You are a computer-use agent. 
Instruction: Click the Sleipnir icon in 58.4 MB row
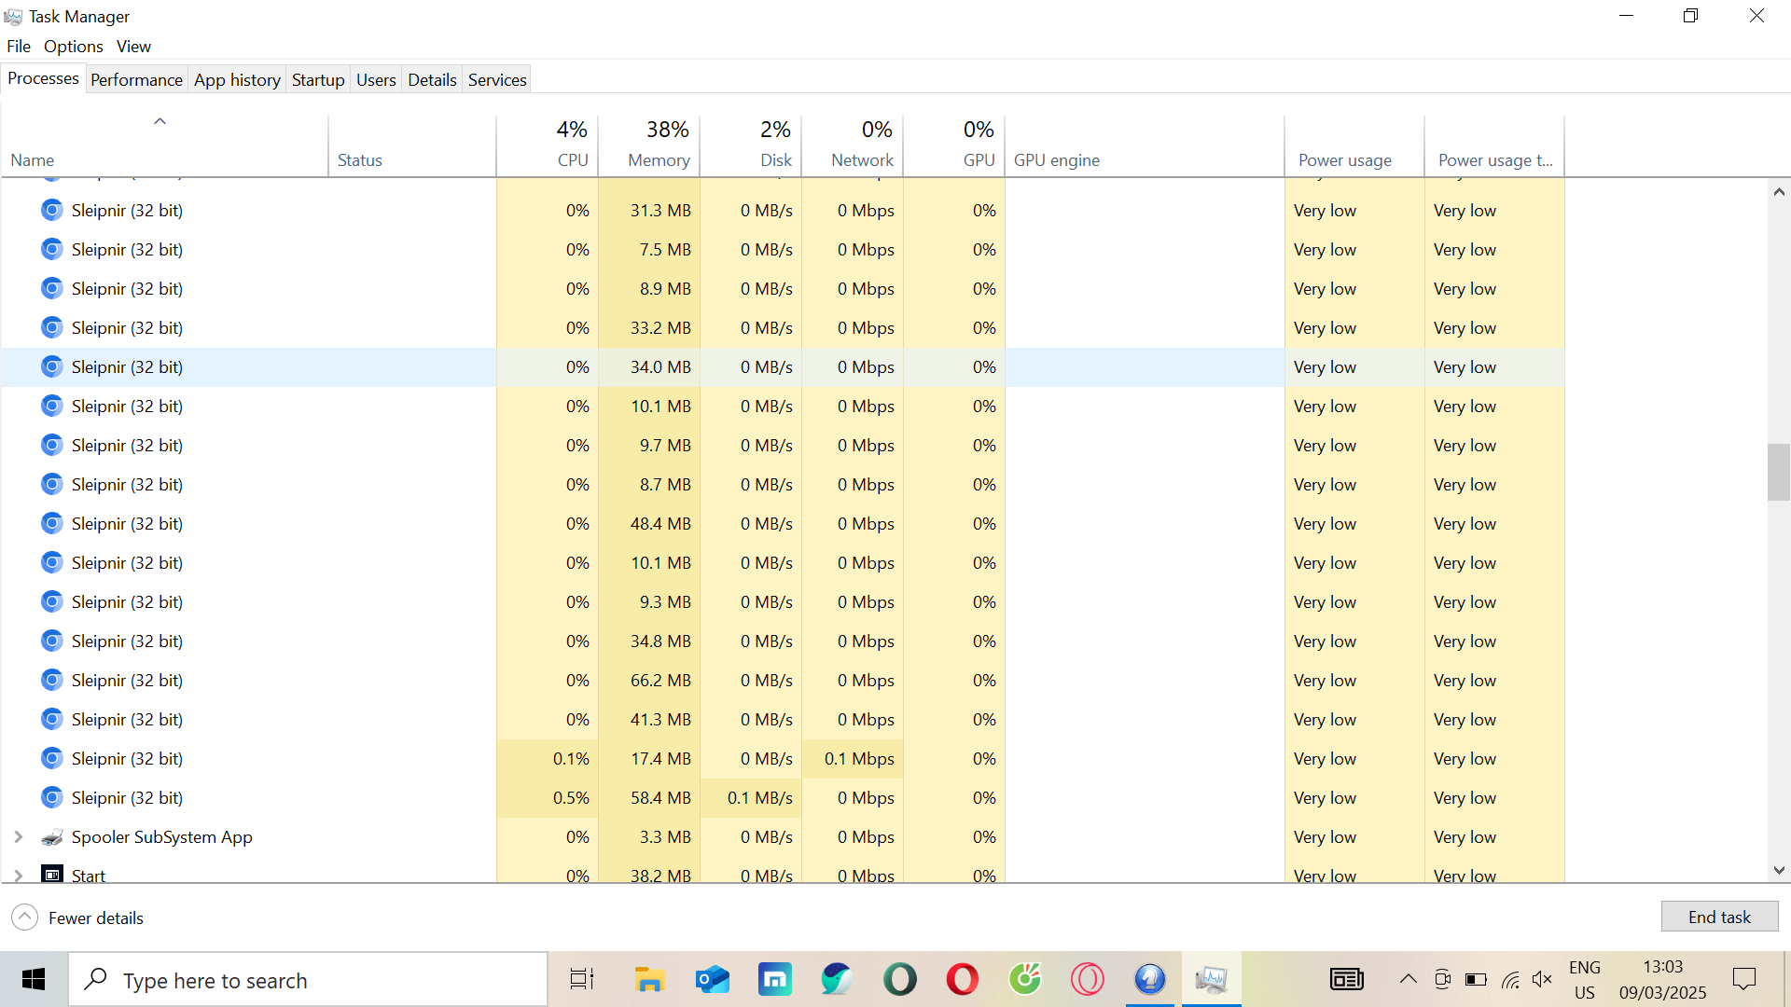[52, 798]
